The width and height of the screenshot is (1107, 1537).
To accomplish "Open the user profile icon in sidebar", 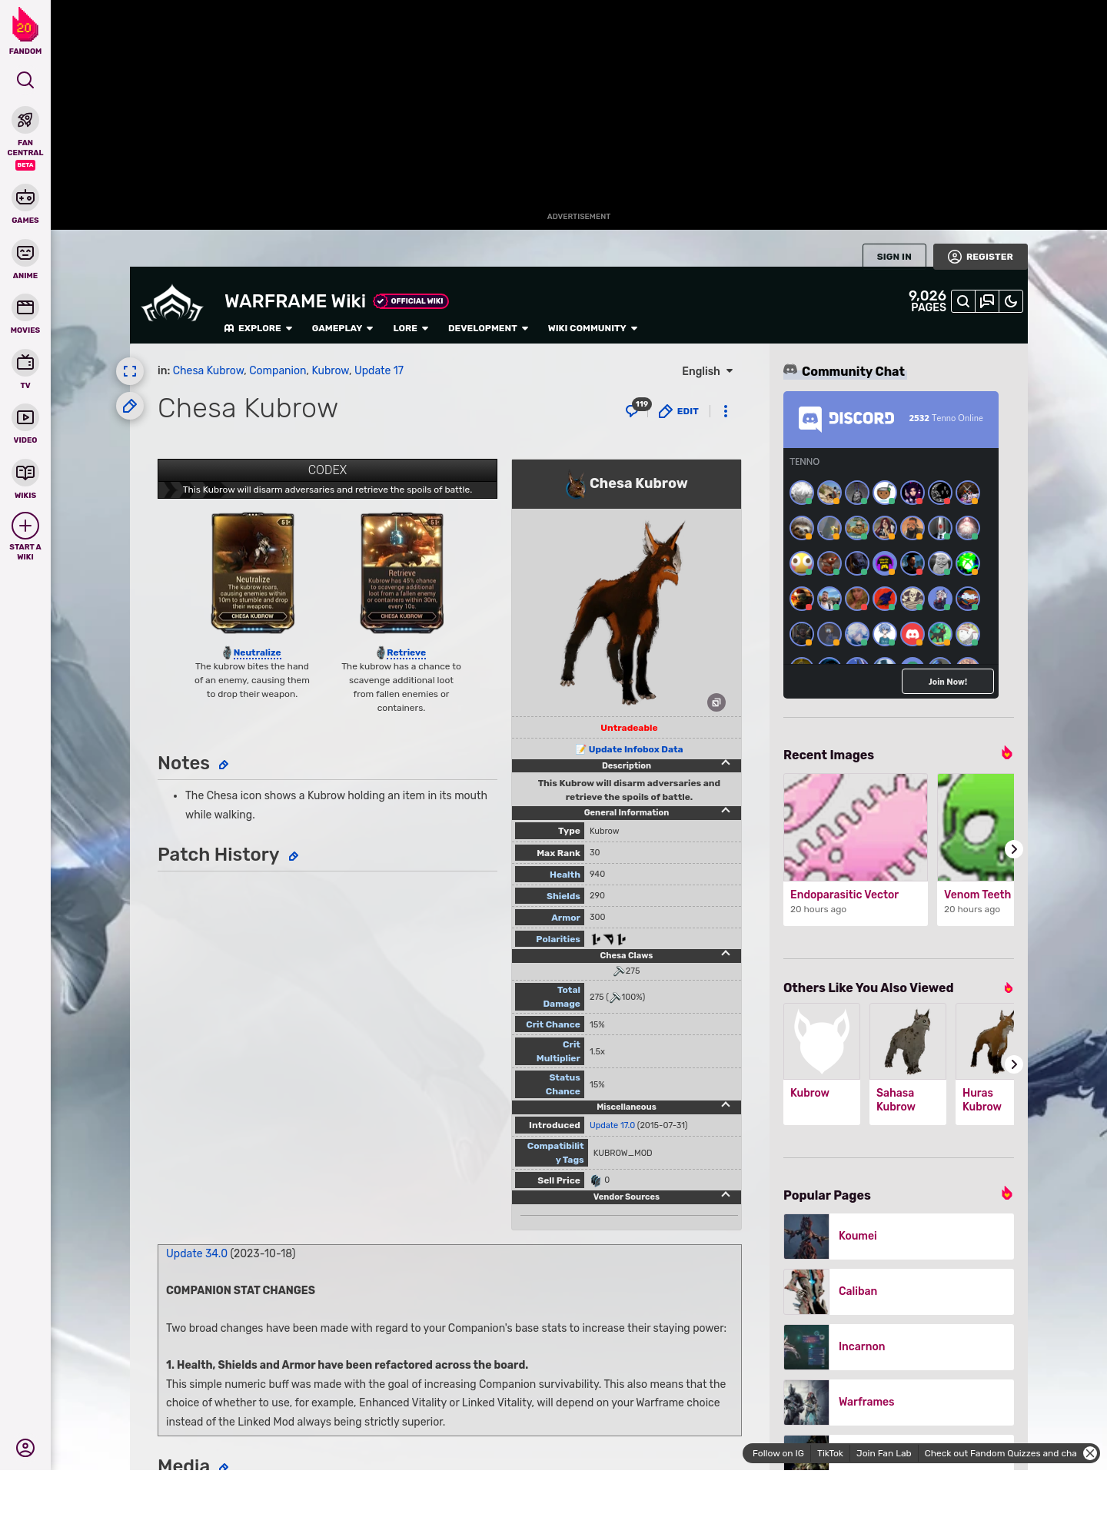I will (25, 1448).
